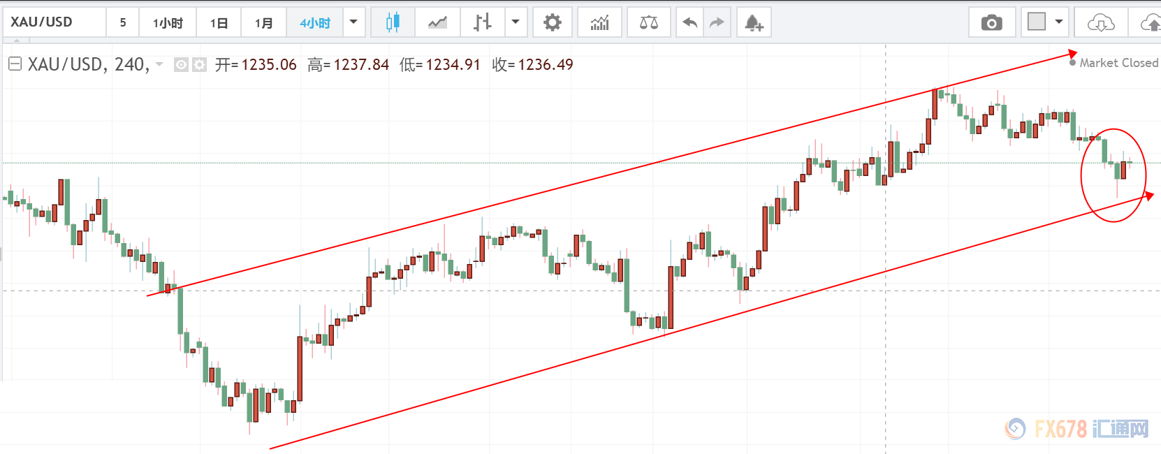Click the compare symbols scale icon
The width and height of the screenshot is (1161, 454).
[x=649, y=22]
